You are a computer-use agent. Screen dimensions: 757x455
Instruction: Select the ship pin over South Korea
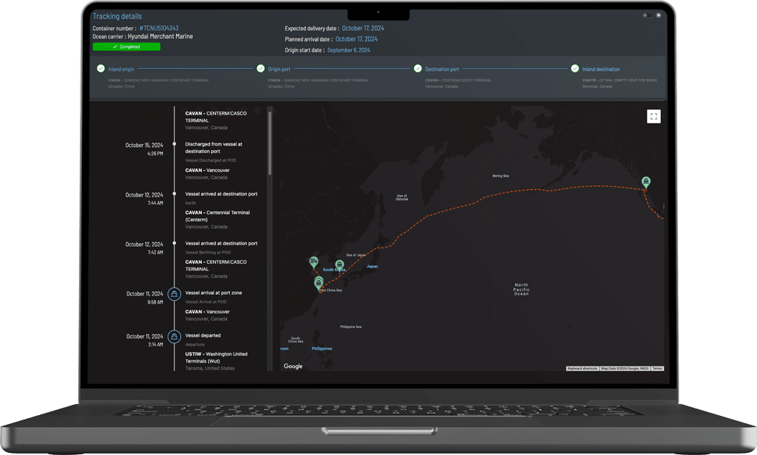[x=339, y=265]
